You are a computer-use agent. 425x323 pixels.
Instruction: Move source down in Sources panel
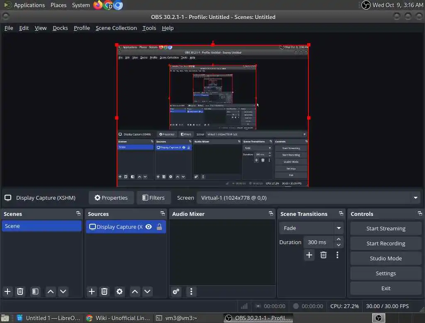[147, 291]
